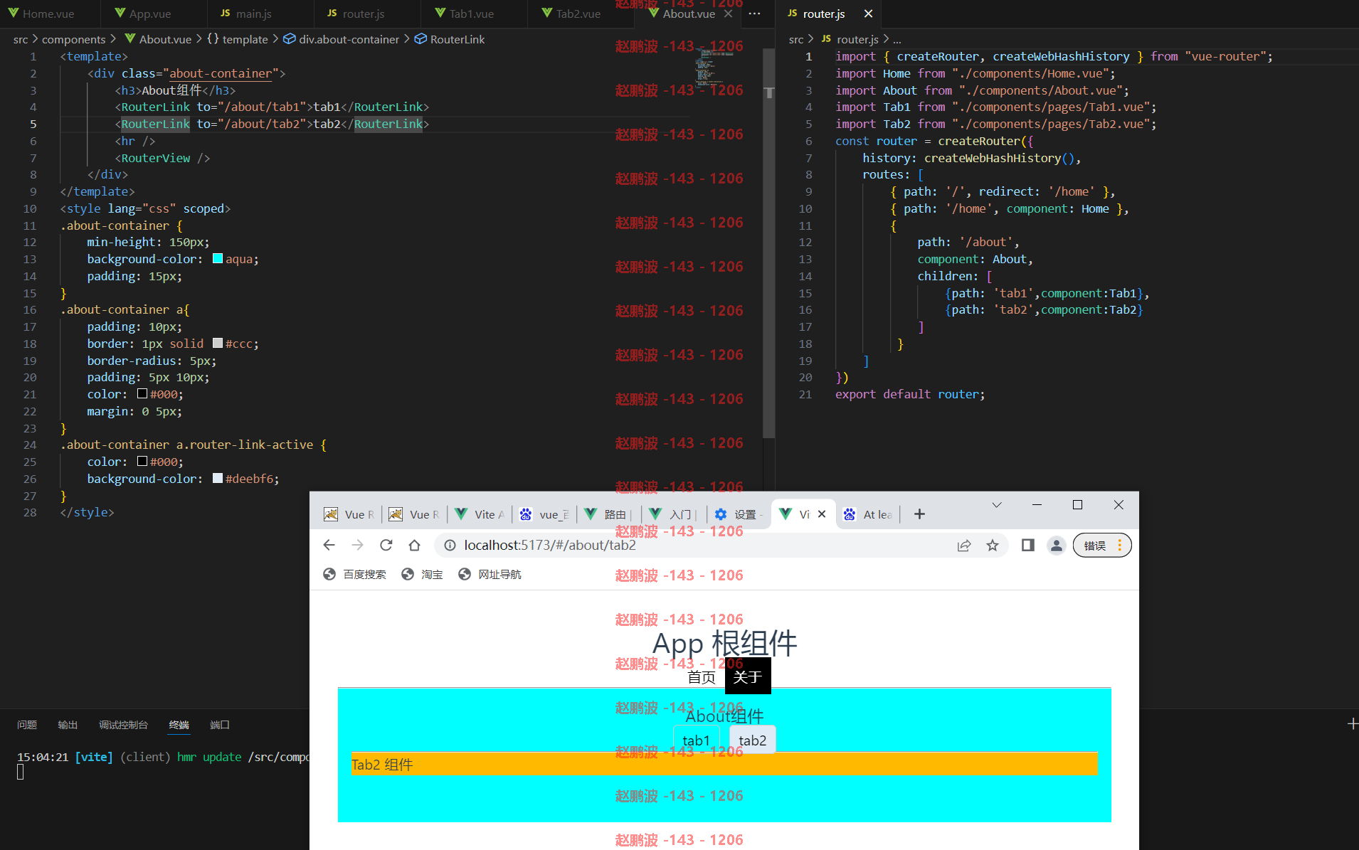Click the site information icon in address bar
The width and height of the screenshot is (1359, 850).
450,545
